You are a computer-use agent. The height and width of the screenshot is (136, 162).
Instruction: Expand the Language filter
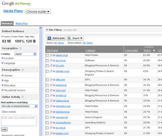pos(3,63)
